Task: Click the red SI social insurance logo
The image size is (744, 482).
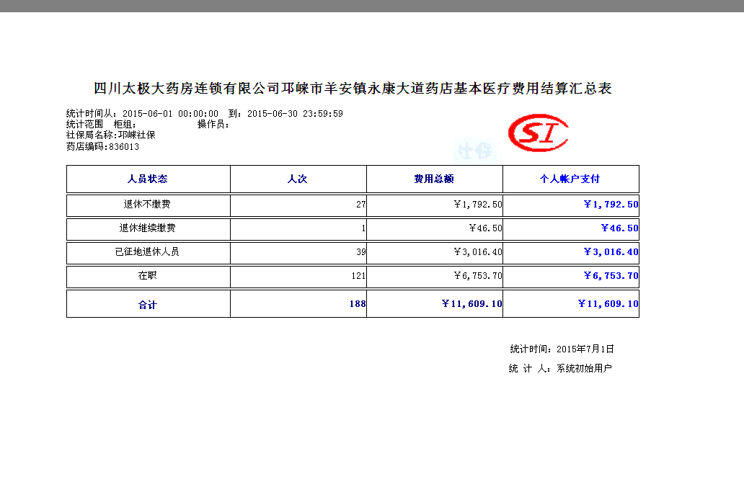Action: [538, 133]
